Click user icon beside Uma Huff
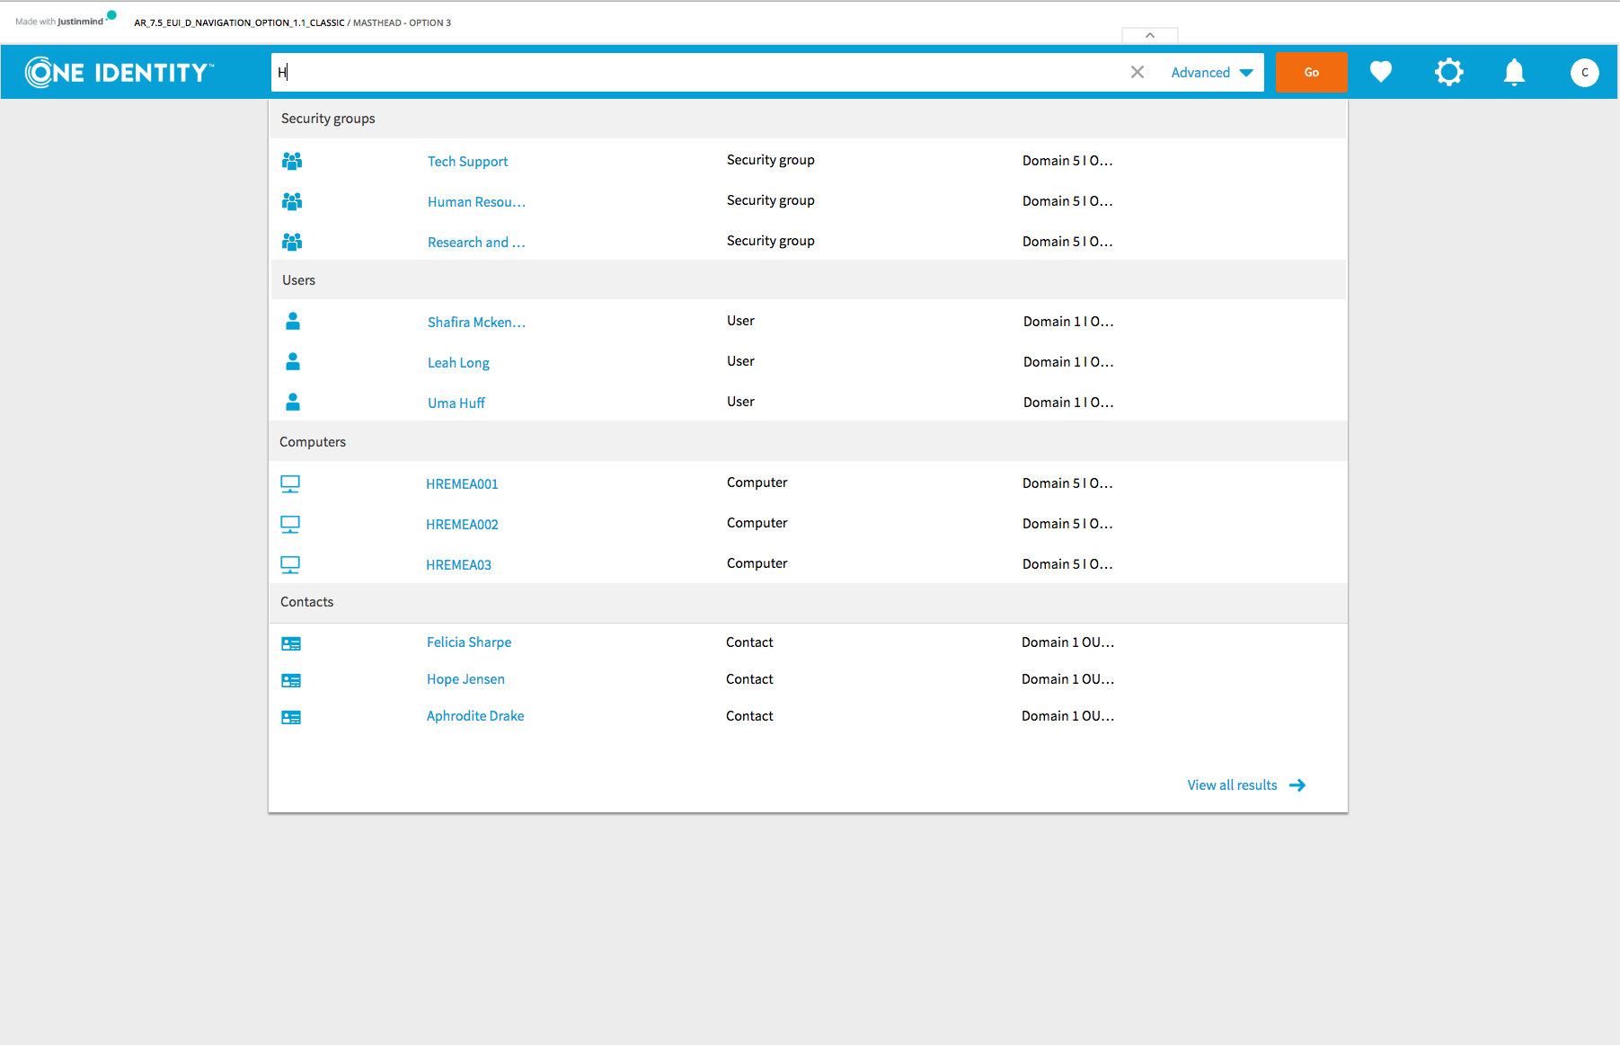 293,402
